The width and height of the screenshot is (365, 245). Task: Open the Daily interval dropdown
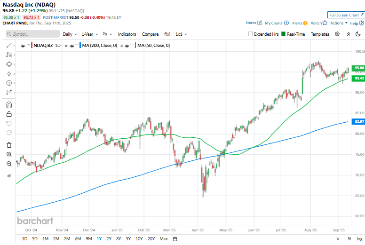coord(70,34)
